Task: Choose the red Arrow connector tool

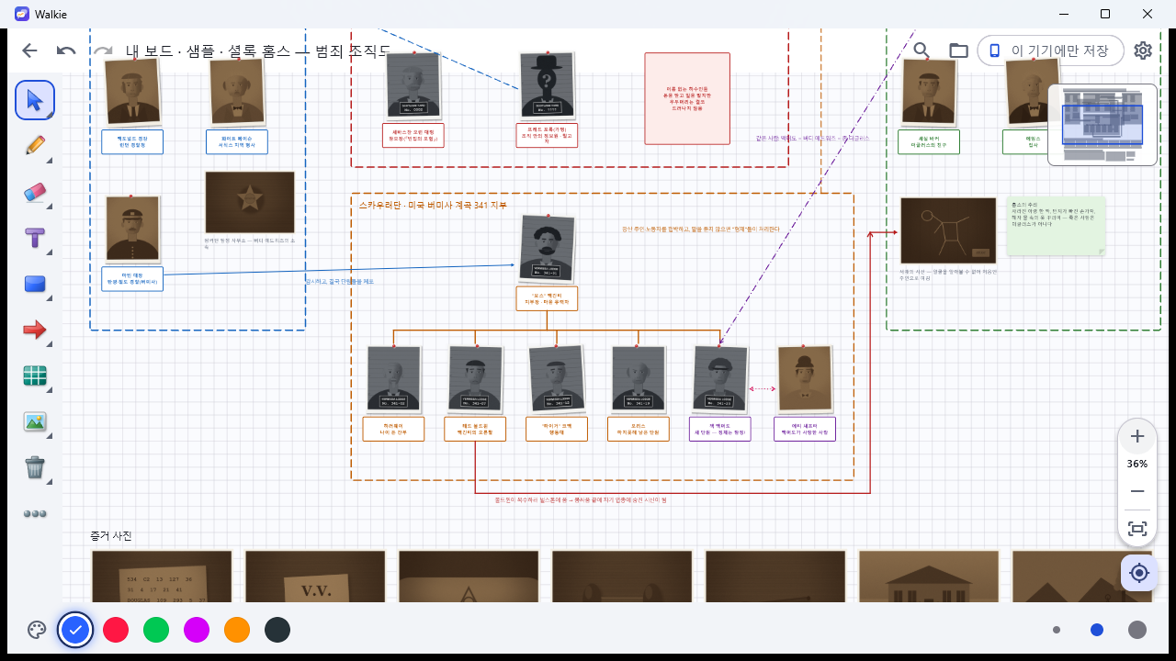Action: [x=35, y=330]
